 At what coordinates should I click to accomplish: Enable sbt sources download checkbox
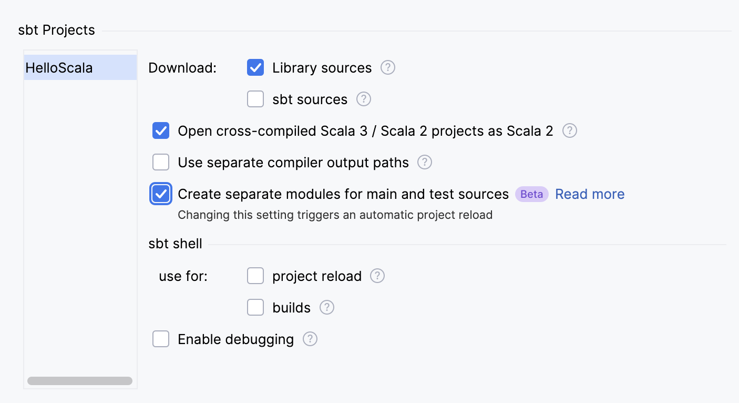point(255,99)
